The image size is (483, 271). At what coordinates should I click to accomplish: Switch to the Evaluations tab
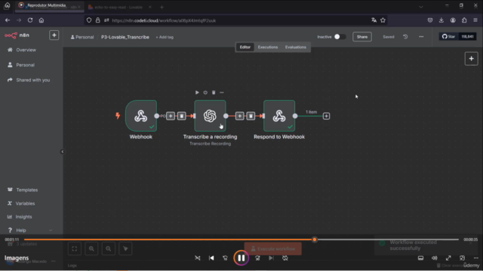pyautogui.click(x=295, y=47)
